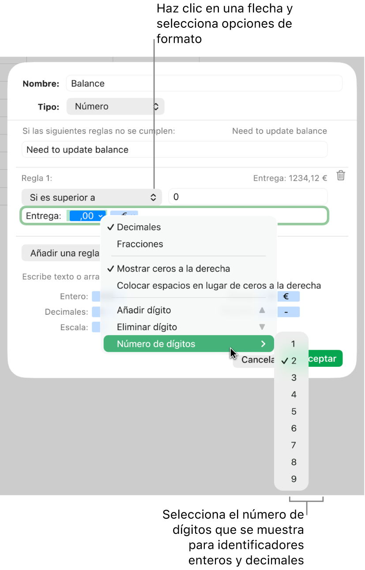The height and width of the screenshot is (570, 365).
Task: Select 4 digits in the submenu
Action: point(291,395)
